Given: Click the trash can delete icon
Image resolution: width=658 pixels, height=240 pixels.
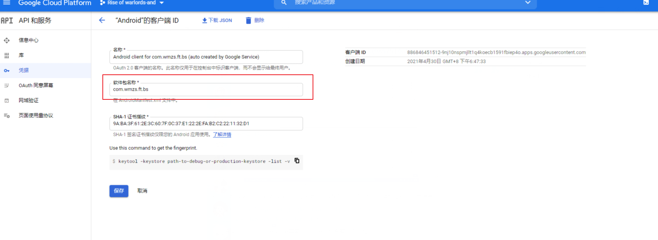Looking at the screenshot, I should 248,20.
